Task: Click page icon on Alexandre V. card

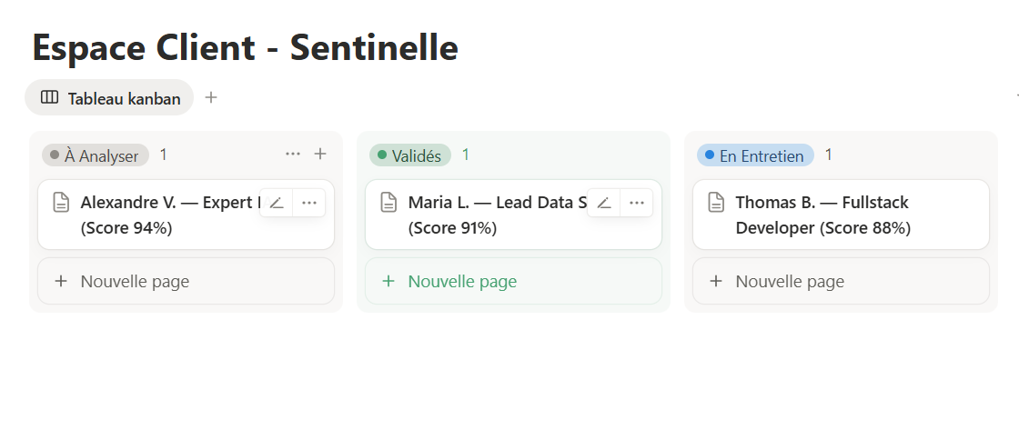Action: [x=61, y=203]
